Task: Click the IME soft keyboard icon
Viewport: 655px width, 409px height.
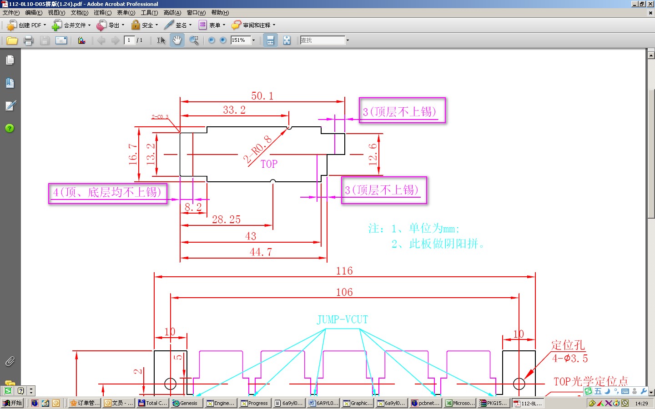Action: pyautogui.click(x=625, y=391)
